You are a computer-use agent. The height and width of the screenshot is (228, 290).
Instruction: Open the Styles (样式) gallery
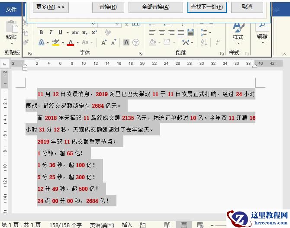238,34
